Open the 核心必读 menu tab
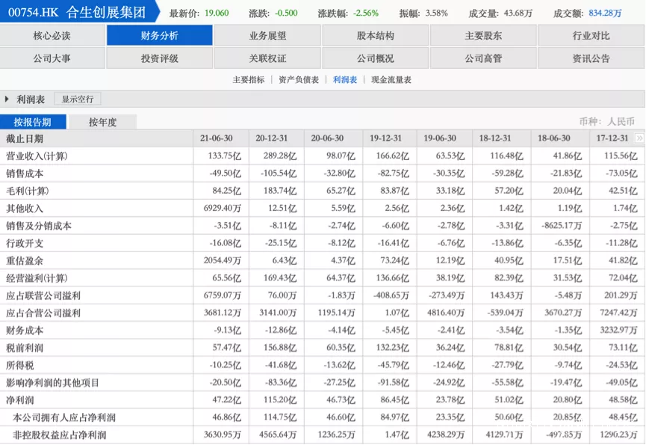Image resolution: width=646 pixels, height=445 pixels. pyautogui.click(x=52, y=36)
